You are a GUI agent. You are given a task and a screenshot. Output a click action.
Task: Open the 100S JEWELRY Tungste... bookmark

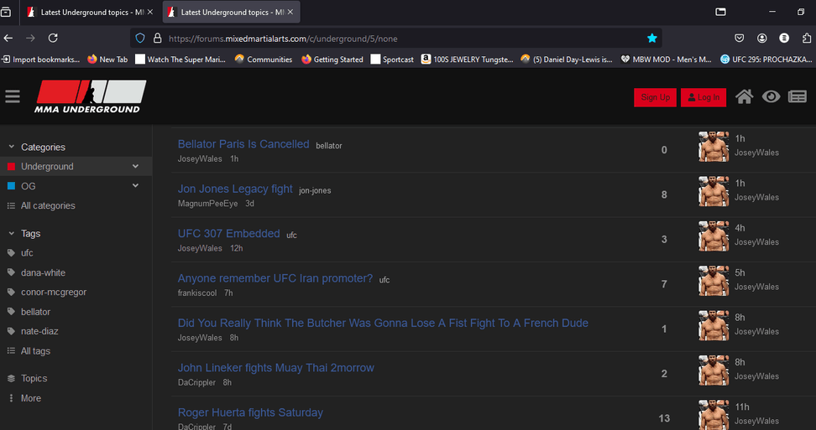point(468,60)
